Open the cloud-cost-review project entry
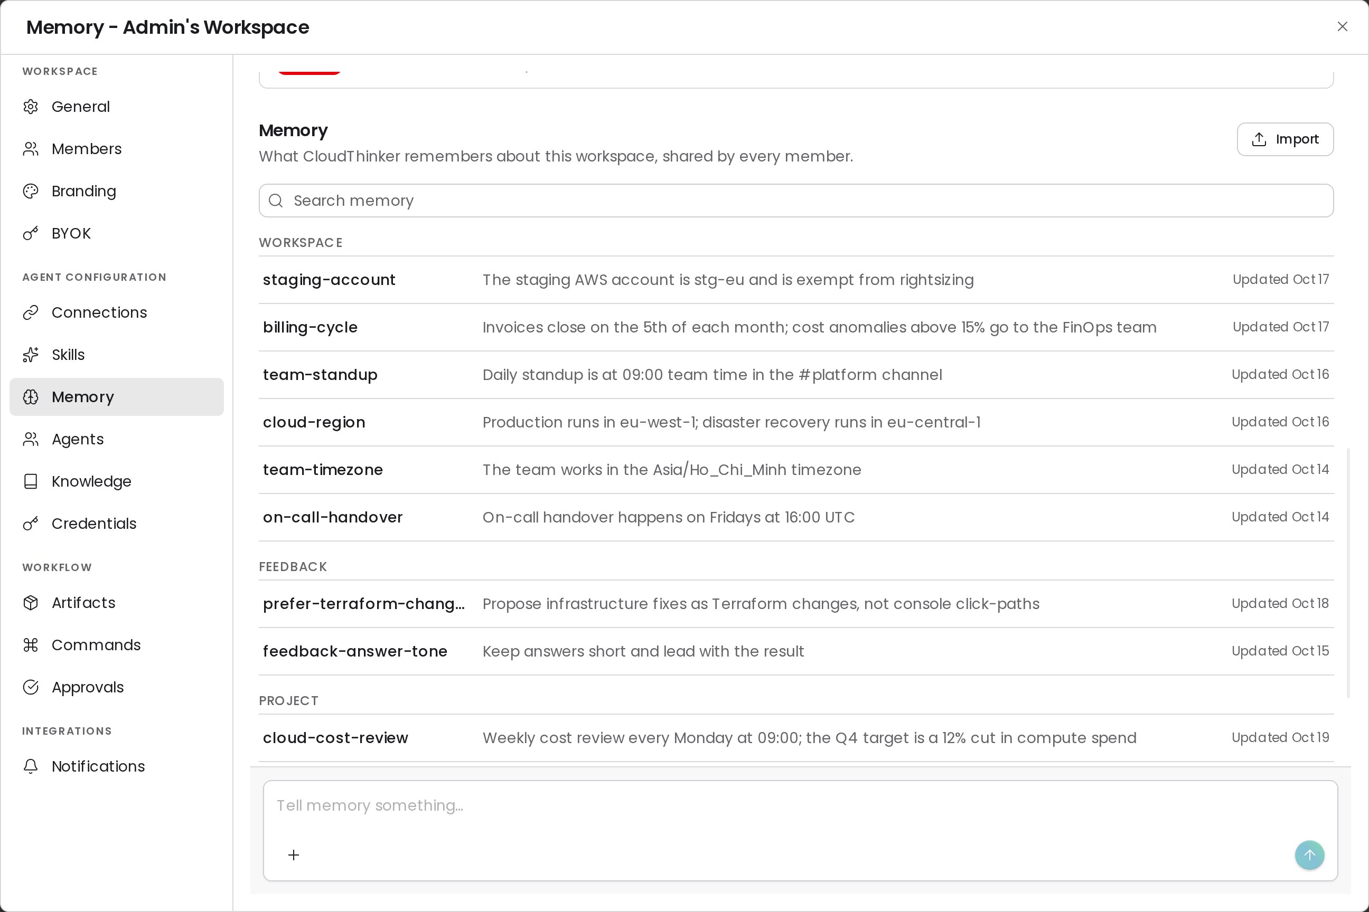 click(x=796, y=738)
